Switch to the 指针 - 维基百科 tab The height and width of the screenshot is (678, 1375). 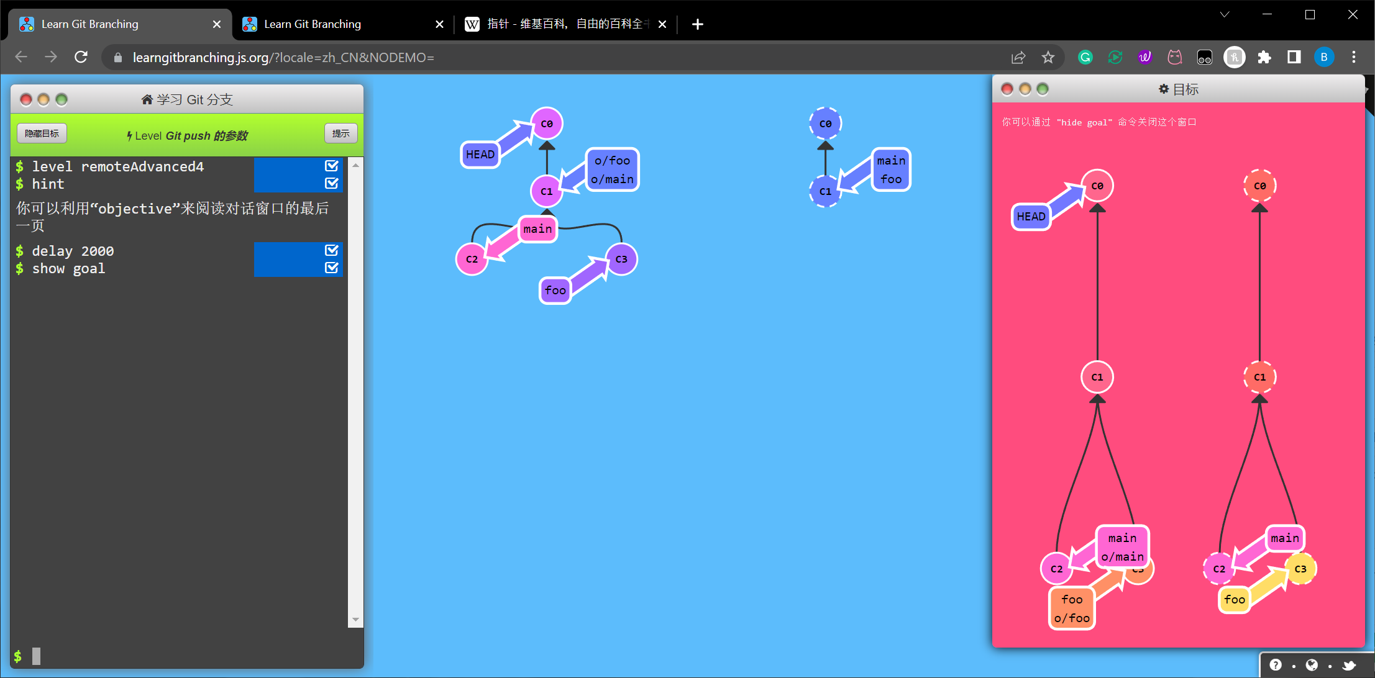(559, 24)
